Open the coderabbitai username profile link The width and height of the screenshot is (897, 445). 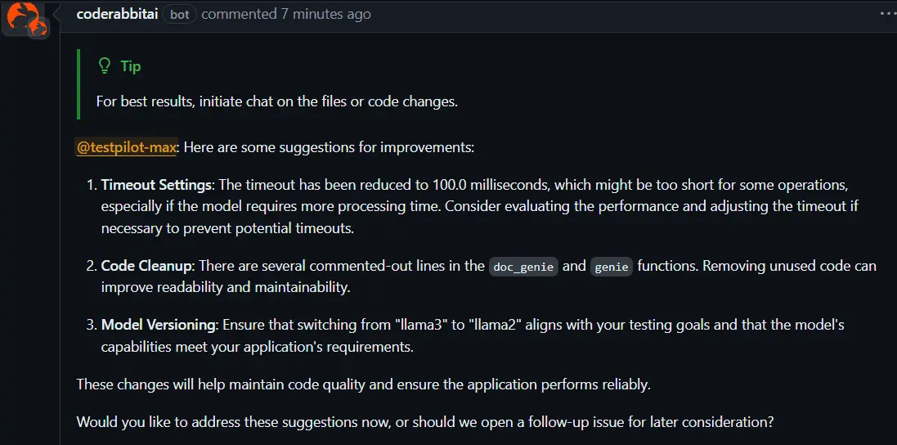[x=116, y=14]
